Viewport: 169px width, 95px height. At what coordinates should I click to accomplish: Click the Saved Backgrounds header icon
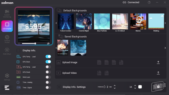[x=61, y=36]
